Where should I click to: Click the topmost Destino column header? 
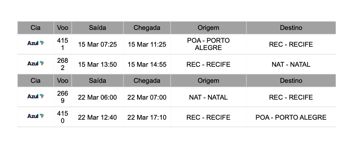click(291, 28)
